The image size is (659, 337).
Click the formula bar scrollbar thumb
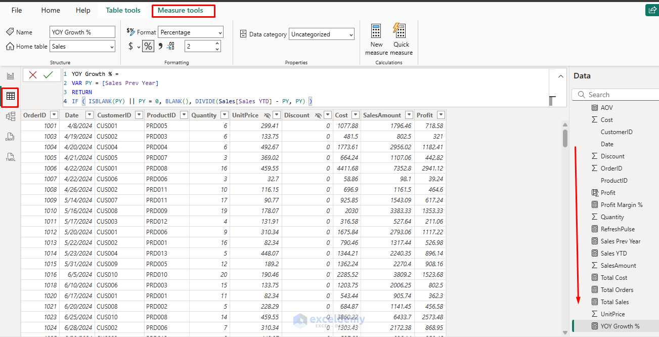pos(551,101)
